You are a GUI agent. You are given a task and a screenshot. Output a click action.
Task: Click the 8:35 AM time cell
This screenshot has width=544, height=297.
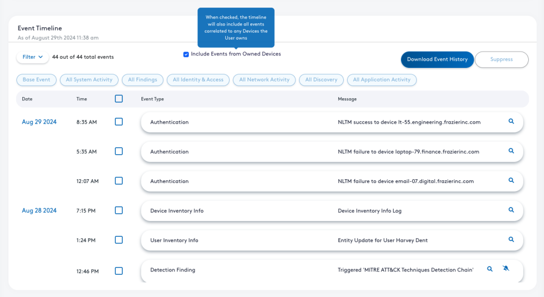click(86, 122)
